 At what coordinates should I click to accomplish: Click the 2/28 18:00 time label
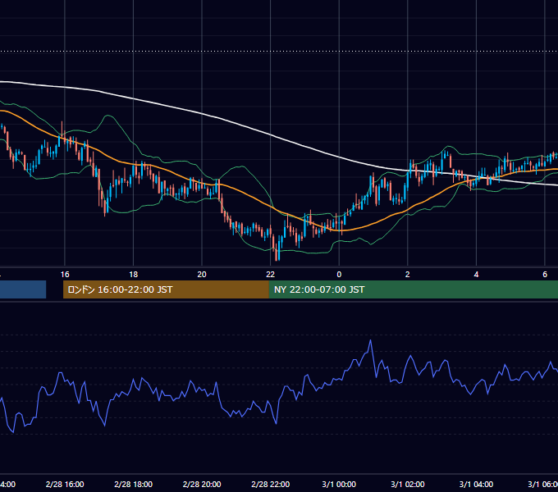click(133, 484)
